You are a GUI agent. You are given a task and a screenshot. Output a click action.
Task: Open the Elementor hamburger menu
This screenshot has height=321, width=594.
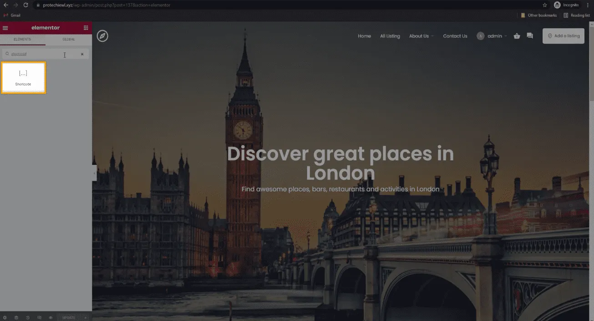[5, 28]
